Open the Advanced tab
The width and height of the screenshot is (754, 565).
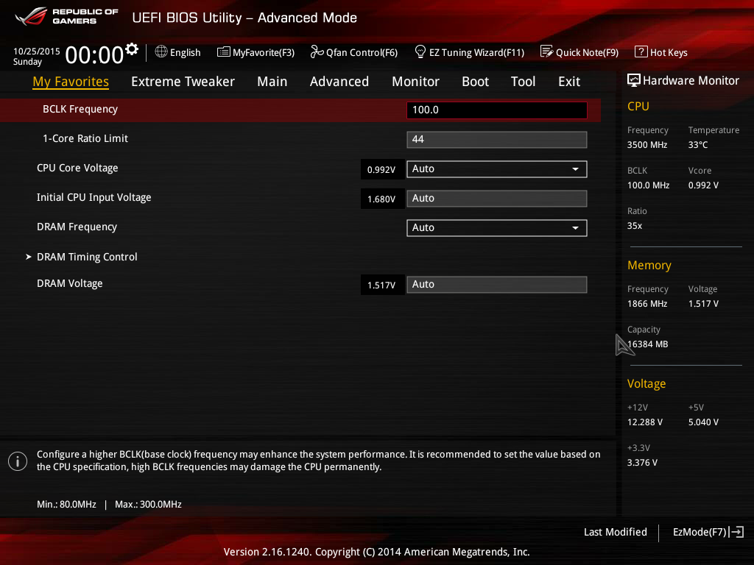339,82
